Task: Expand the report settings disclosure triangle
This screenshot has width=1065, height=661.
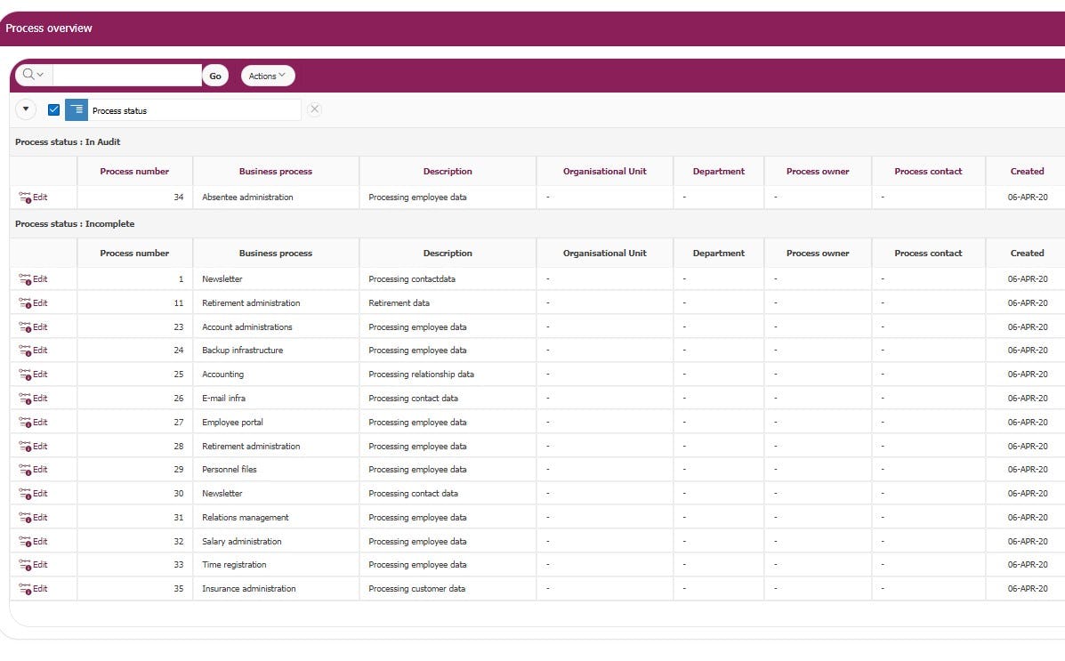Action: (x=26, y=109)
